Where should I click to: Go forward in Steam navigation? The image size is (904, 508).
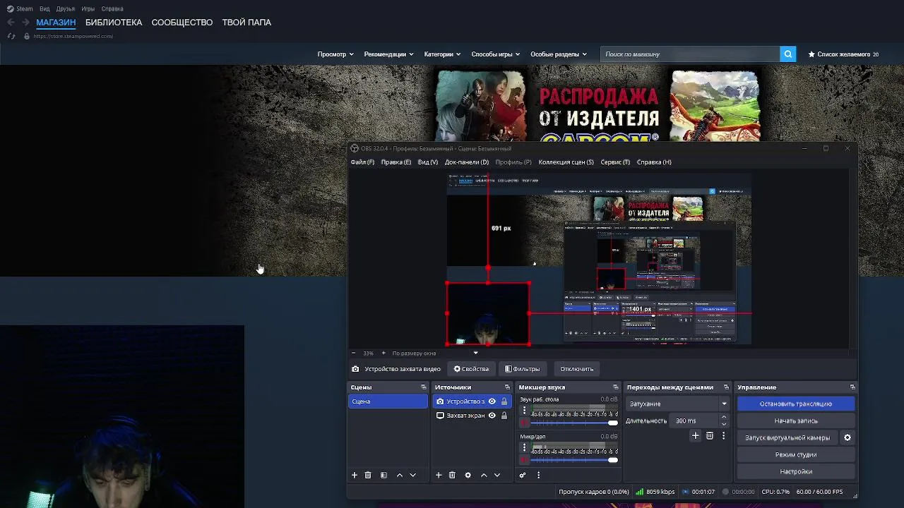[x=25, y=22]
